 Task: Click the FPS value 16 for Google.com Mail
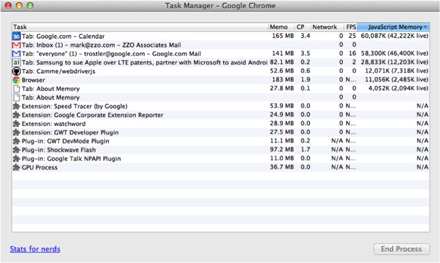coord(352,53)
